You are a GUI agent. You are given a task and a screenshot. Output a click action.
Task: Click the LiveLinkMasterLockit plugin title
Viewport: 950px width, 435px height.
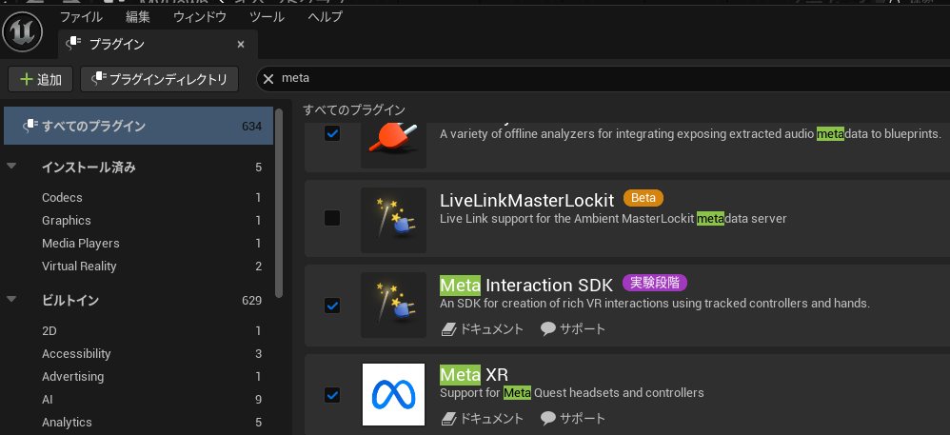[527, 199]
